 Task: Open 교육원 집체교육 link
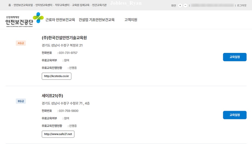point(81,5)
